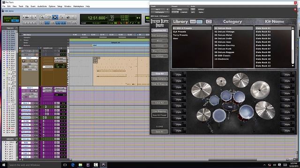
Task: Open the plugin Track selector dropdown
Action: [158, 9]
